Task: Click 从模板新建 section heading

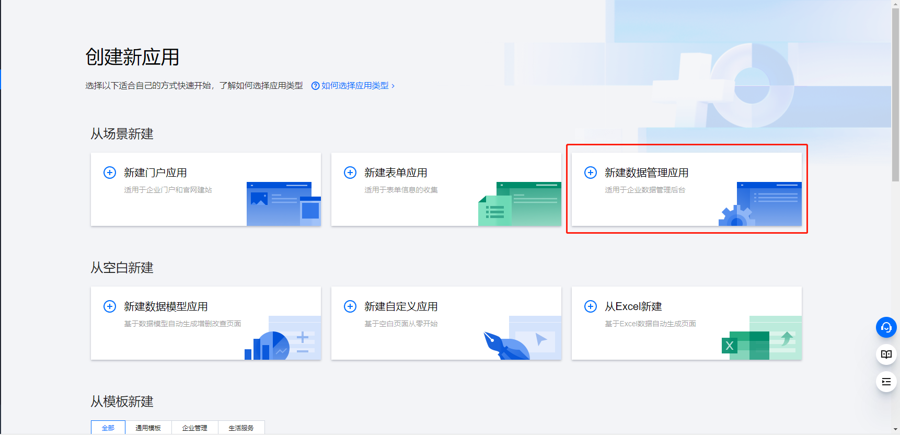Action: click(x=122, y=402)
